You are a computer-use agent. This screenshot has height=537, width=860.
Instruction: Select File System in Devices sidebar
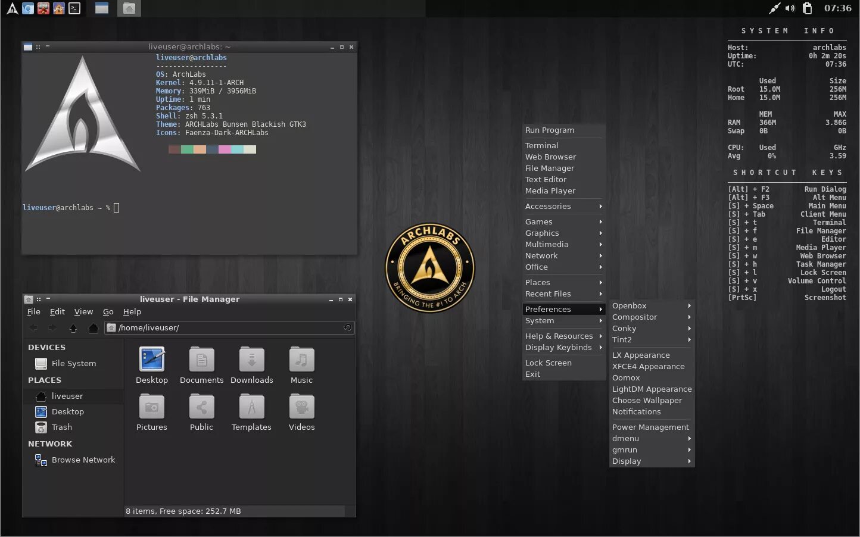point(73,363)
